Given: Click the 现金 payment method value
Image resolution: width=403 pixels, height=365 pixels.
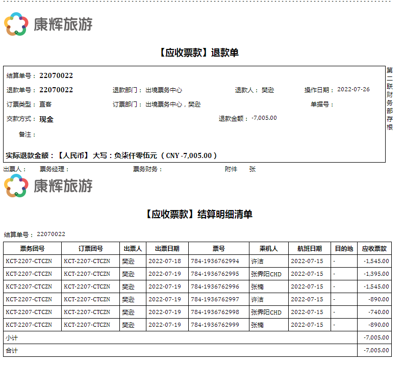Looking at the screenshot, I should click(46, 119).
